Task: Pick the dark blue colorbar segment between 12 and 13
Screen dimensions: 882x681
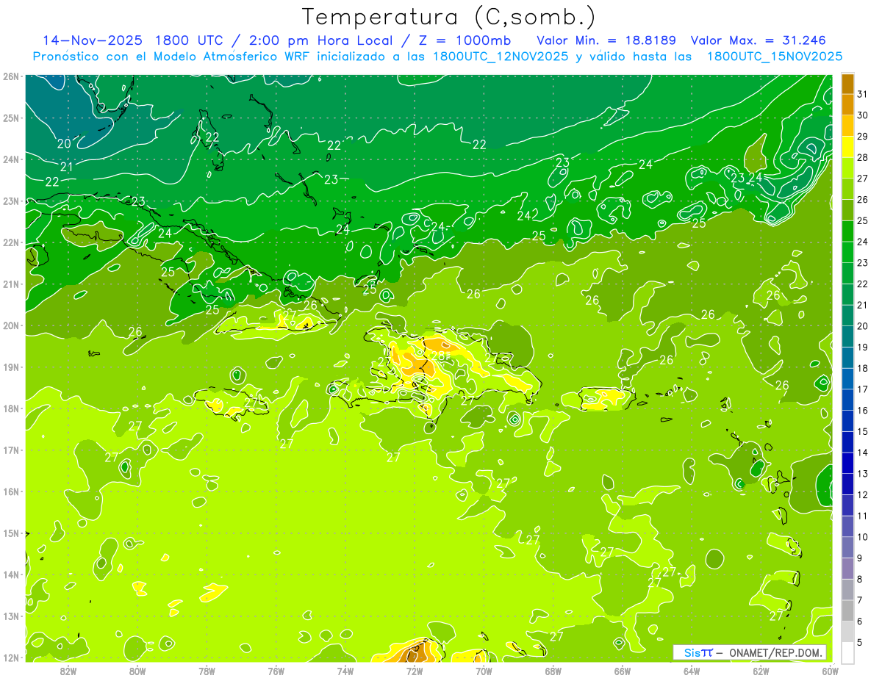Action: (x=848, y=484)
